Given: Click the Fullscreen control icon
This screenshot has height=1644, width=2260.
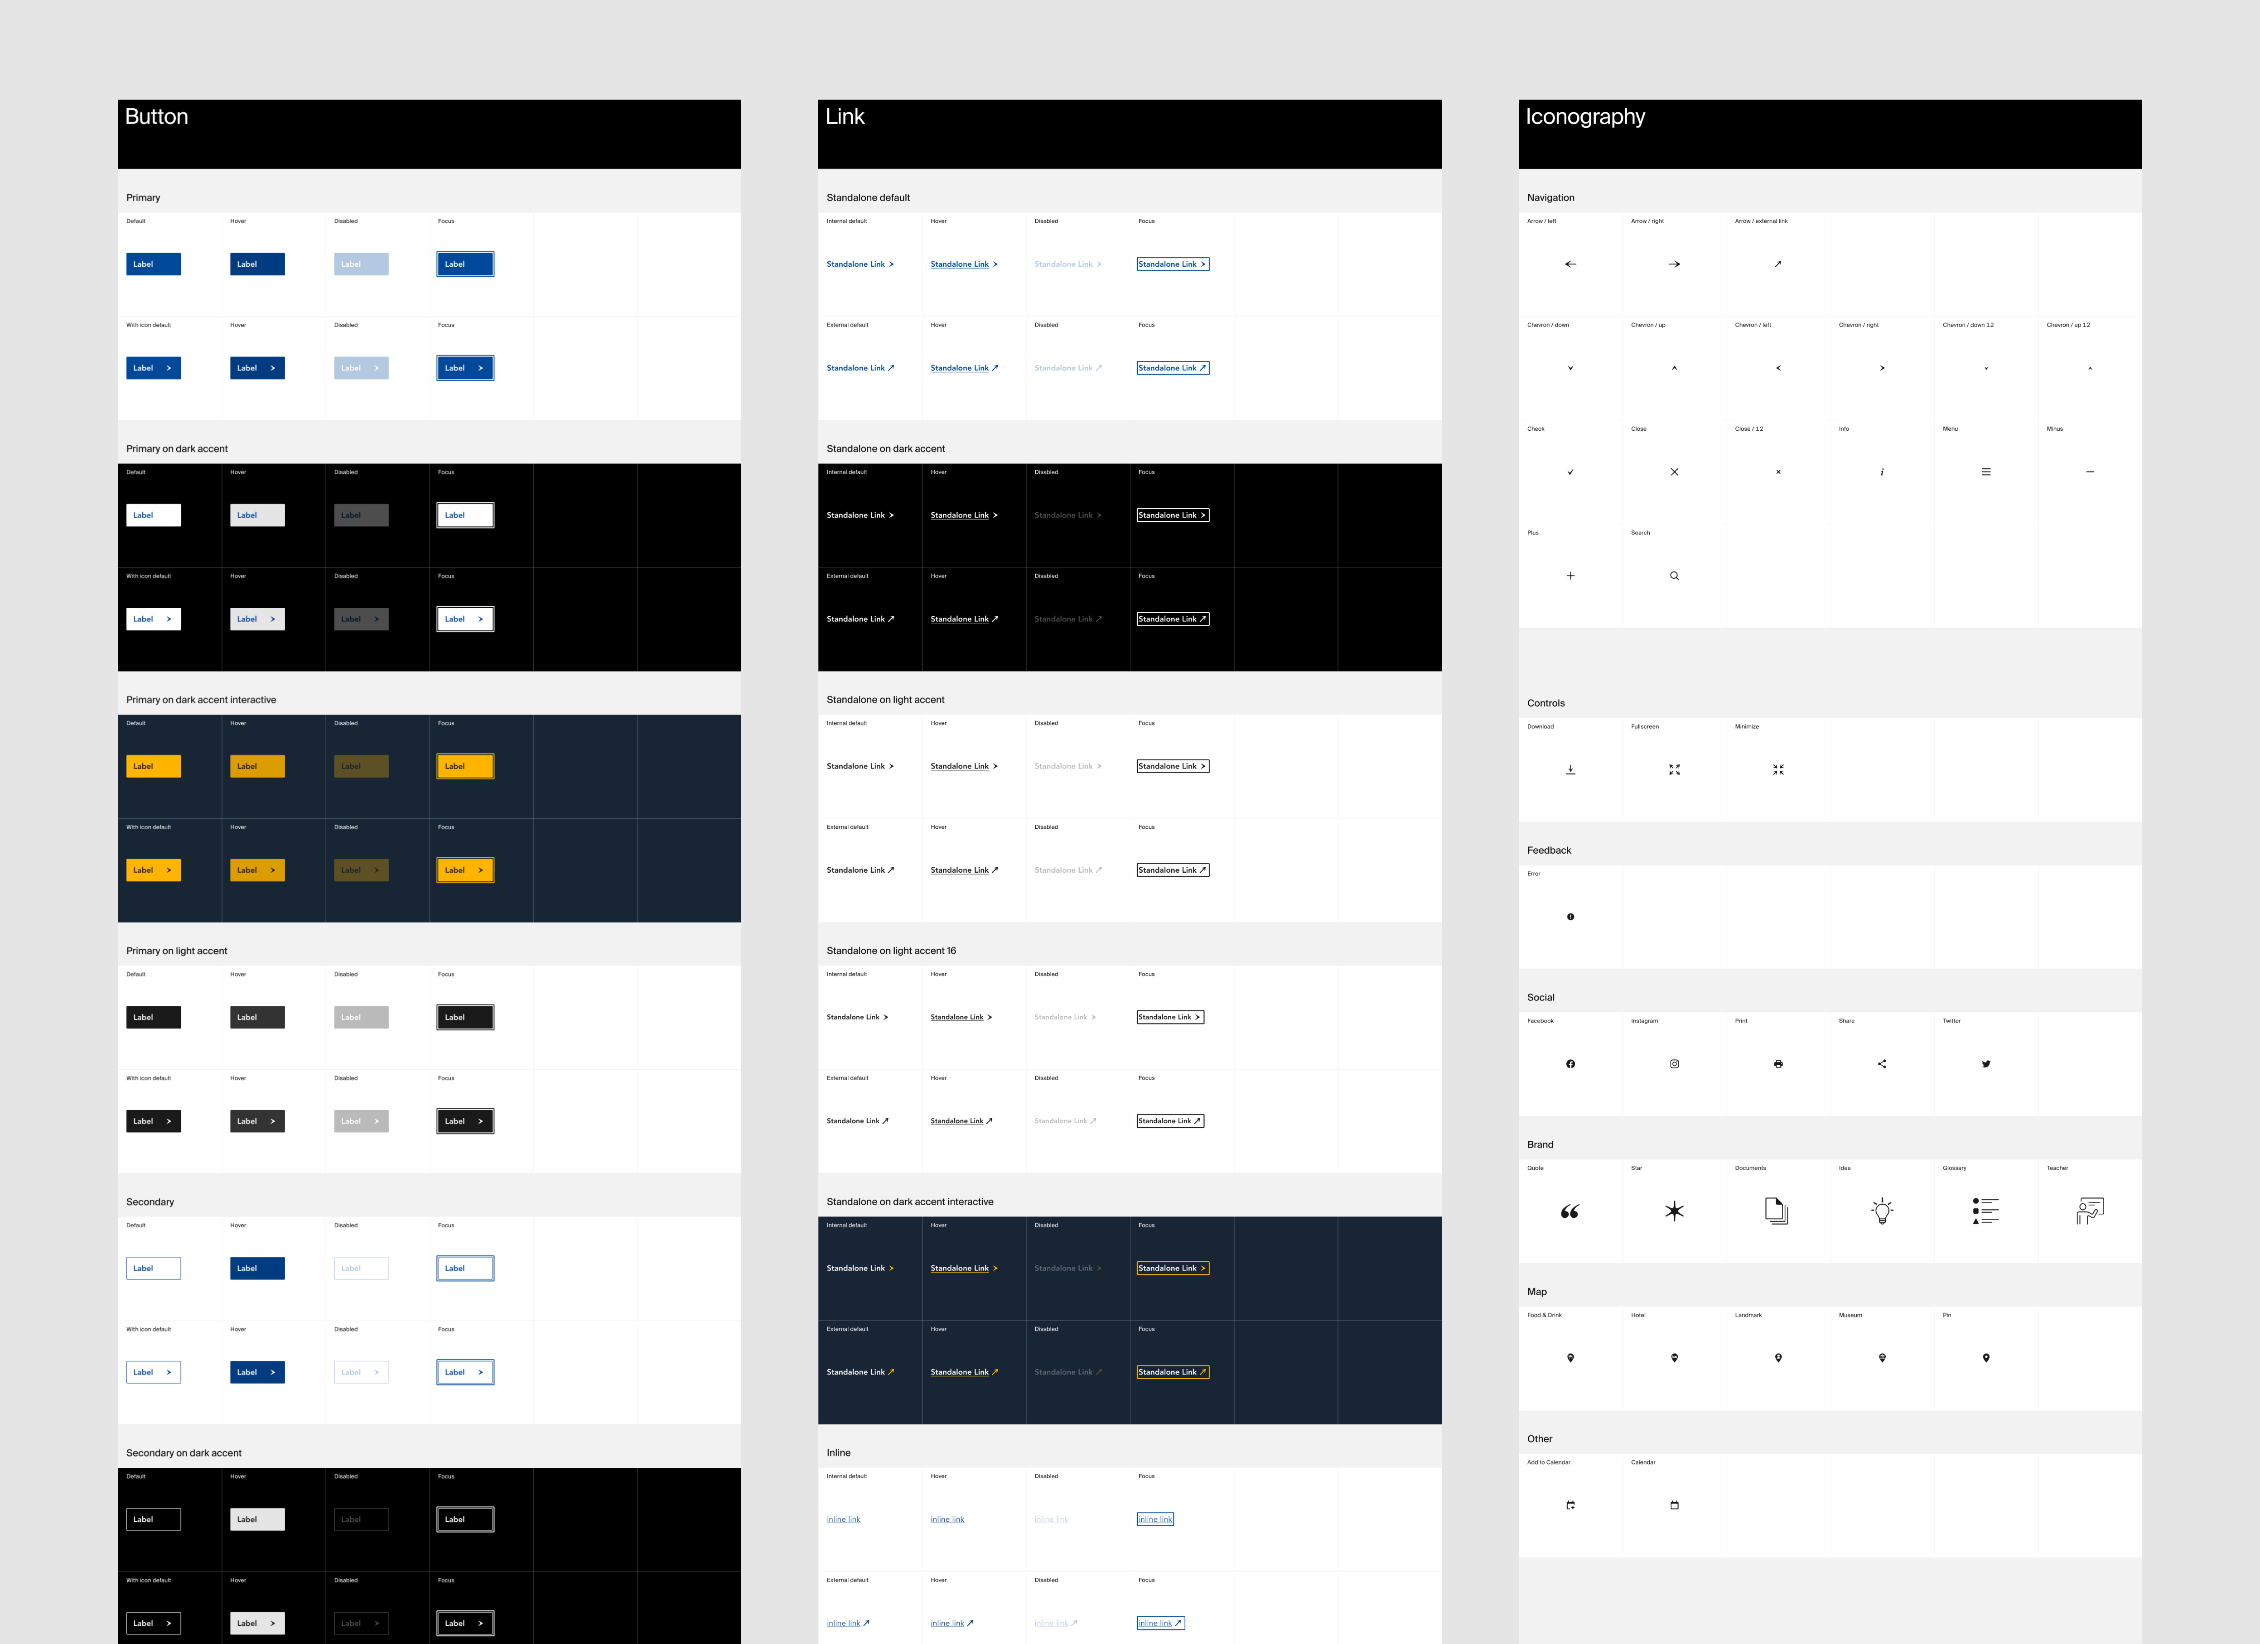Looking at the screenshot, I should [1674, 770].
